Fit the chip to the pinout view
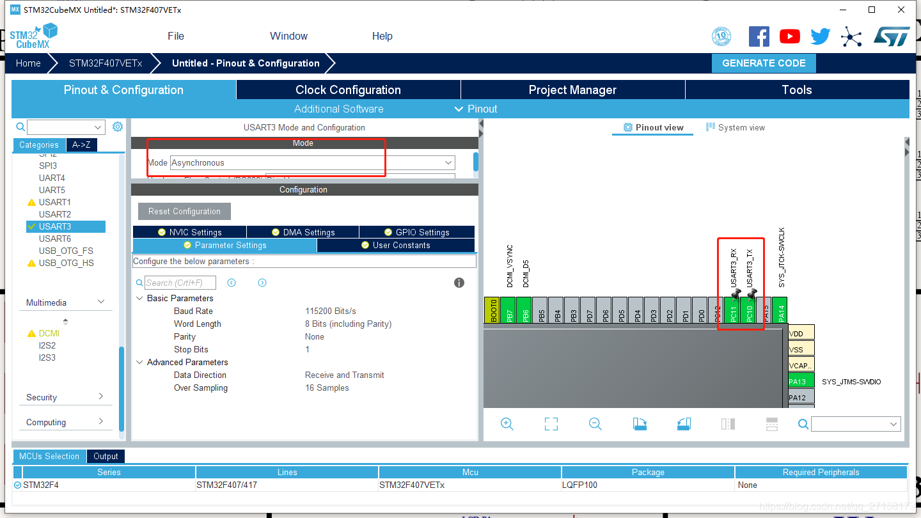 coord(551,423)
